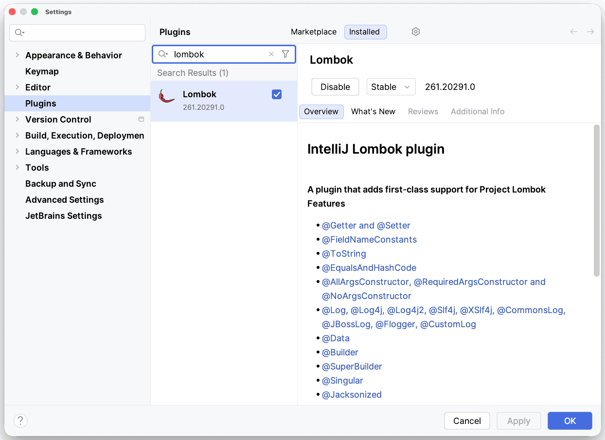Open the @Builder feature link

point(340,352)
